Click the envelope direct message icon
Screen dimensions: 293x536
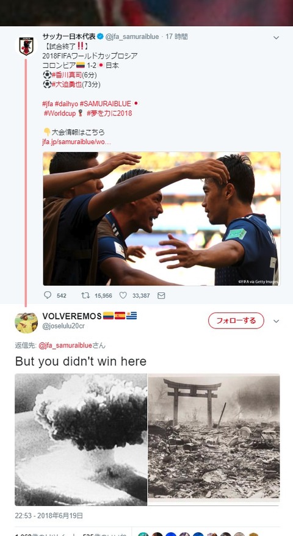pos(161,295)
